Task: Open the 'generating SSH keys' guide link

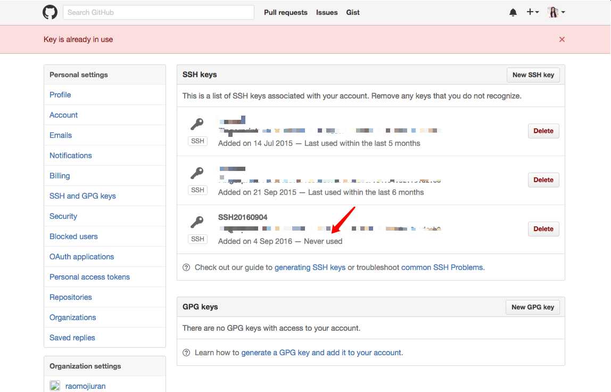Action: click(310, 267)
